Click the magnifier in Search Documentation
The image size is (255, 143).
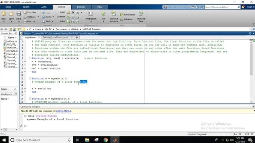pyautogui.click(x=239, y=7)
